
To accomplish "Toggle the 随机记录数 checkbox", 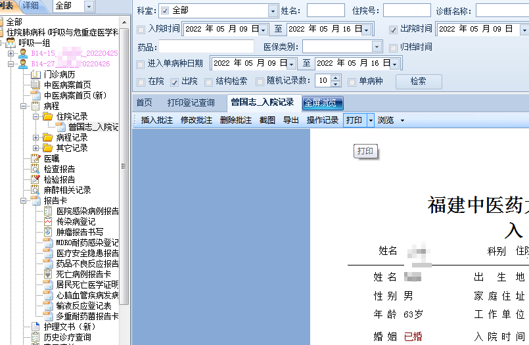I will tap(260, 81).
